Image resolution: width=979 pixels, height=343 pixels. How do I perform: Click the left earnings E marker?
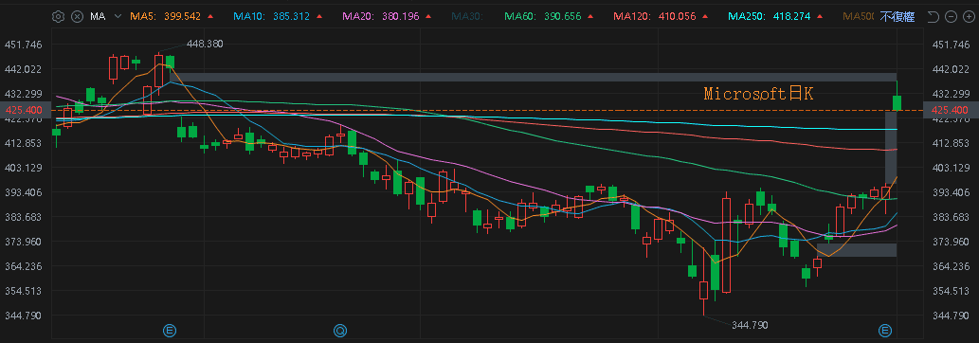(169, 330)
